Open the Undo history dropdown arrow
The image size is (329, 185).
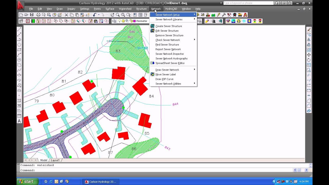click(98, 15)
